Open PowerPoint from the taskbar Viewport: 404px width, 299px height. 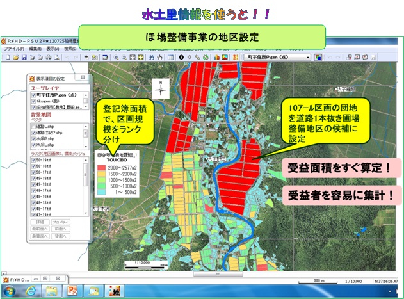tap(72, 291)
